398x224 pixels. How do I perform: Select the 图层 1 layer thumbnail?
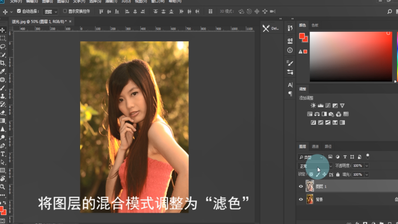[x=309, y=186]
